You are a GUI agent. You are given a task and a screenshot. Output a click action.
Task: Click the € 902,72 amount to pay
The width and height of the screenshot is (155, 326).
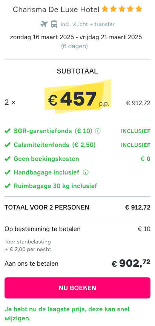coord(131,263)
